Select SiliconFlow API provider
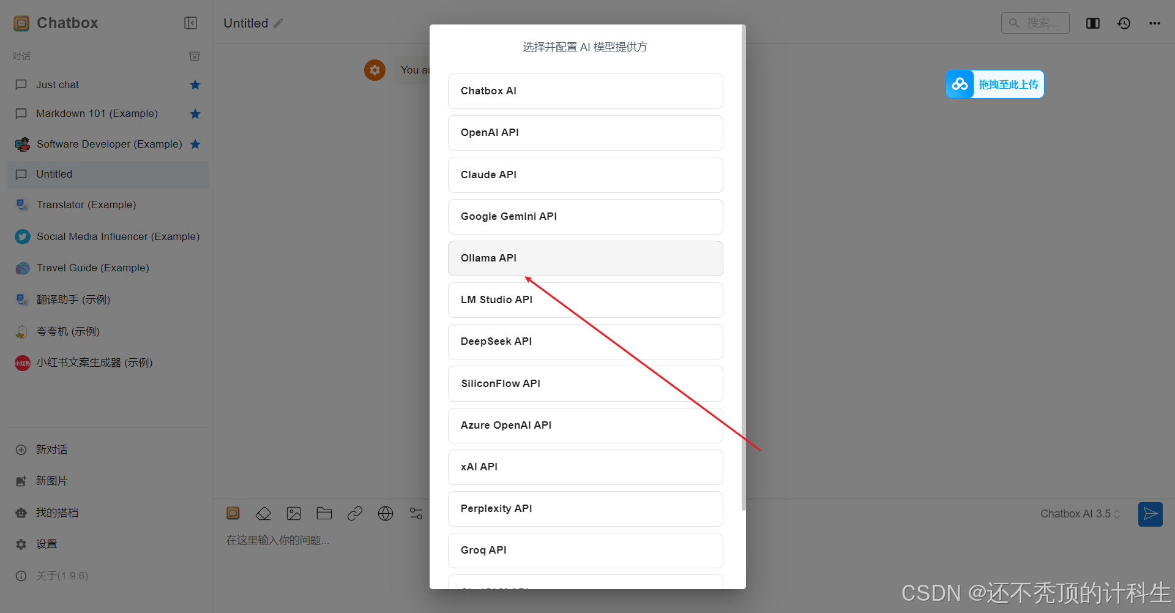The width and height of the screenshot is (1175, 613). tap(586, 384)
